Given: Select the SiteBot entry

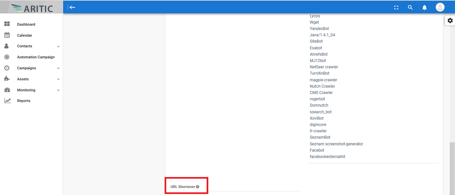Looking at the screenshot, I should point(316,41).
